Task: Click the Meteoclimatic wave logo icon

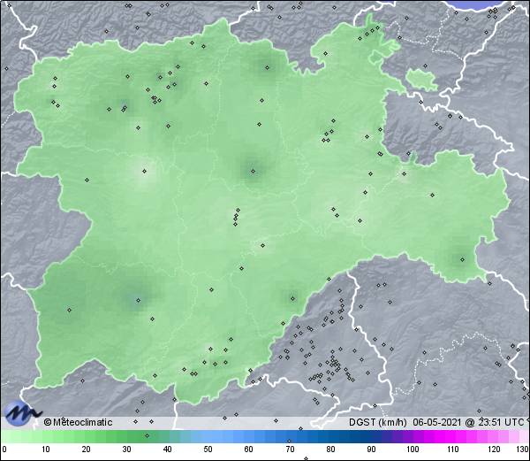Action: click(x=22, y=413)
